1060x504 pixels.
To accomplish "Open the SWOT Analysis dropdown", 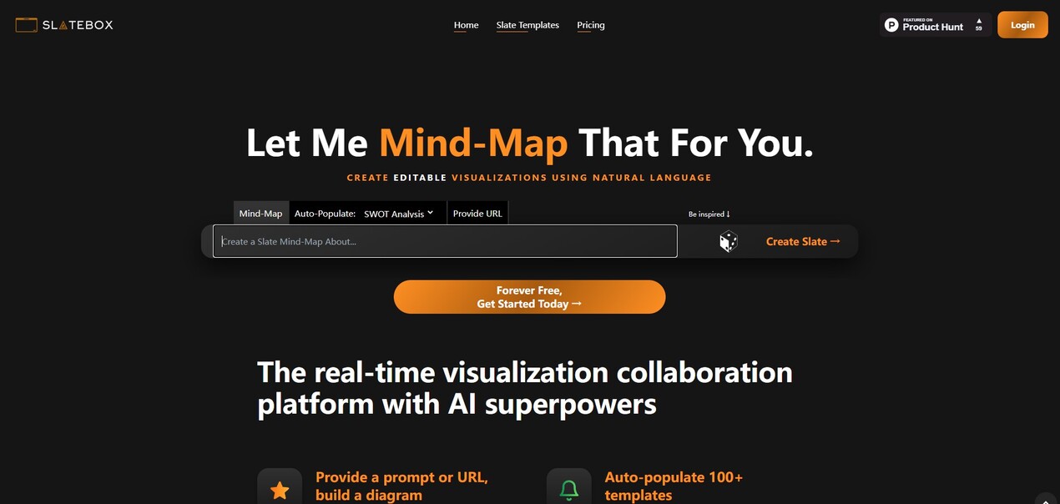I will point(399,214).
